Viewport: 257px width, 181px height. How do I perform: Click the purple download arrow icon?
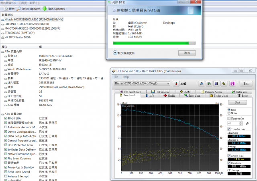232,84
